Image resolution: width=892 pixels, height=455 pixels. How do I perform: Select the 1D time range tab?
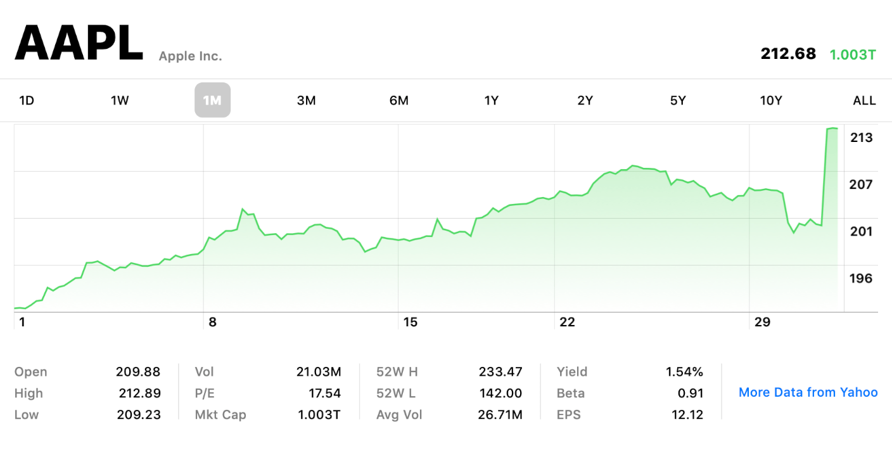pos(27,100)
